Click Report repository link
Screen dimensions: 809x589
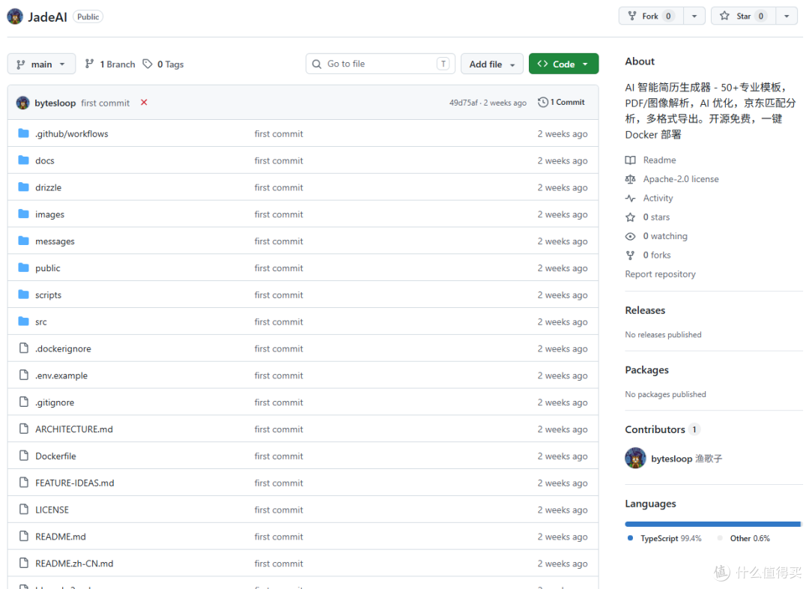pos(660,274)
